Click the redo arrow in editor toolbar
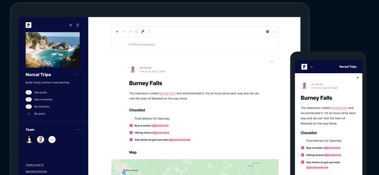Screen dimensions: 379x175 tap(130, 31)
